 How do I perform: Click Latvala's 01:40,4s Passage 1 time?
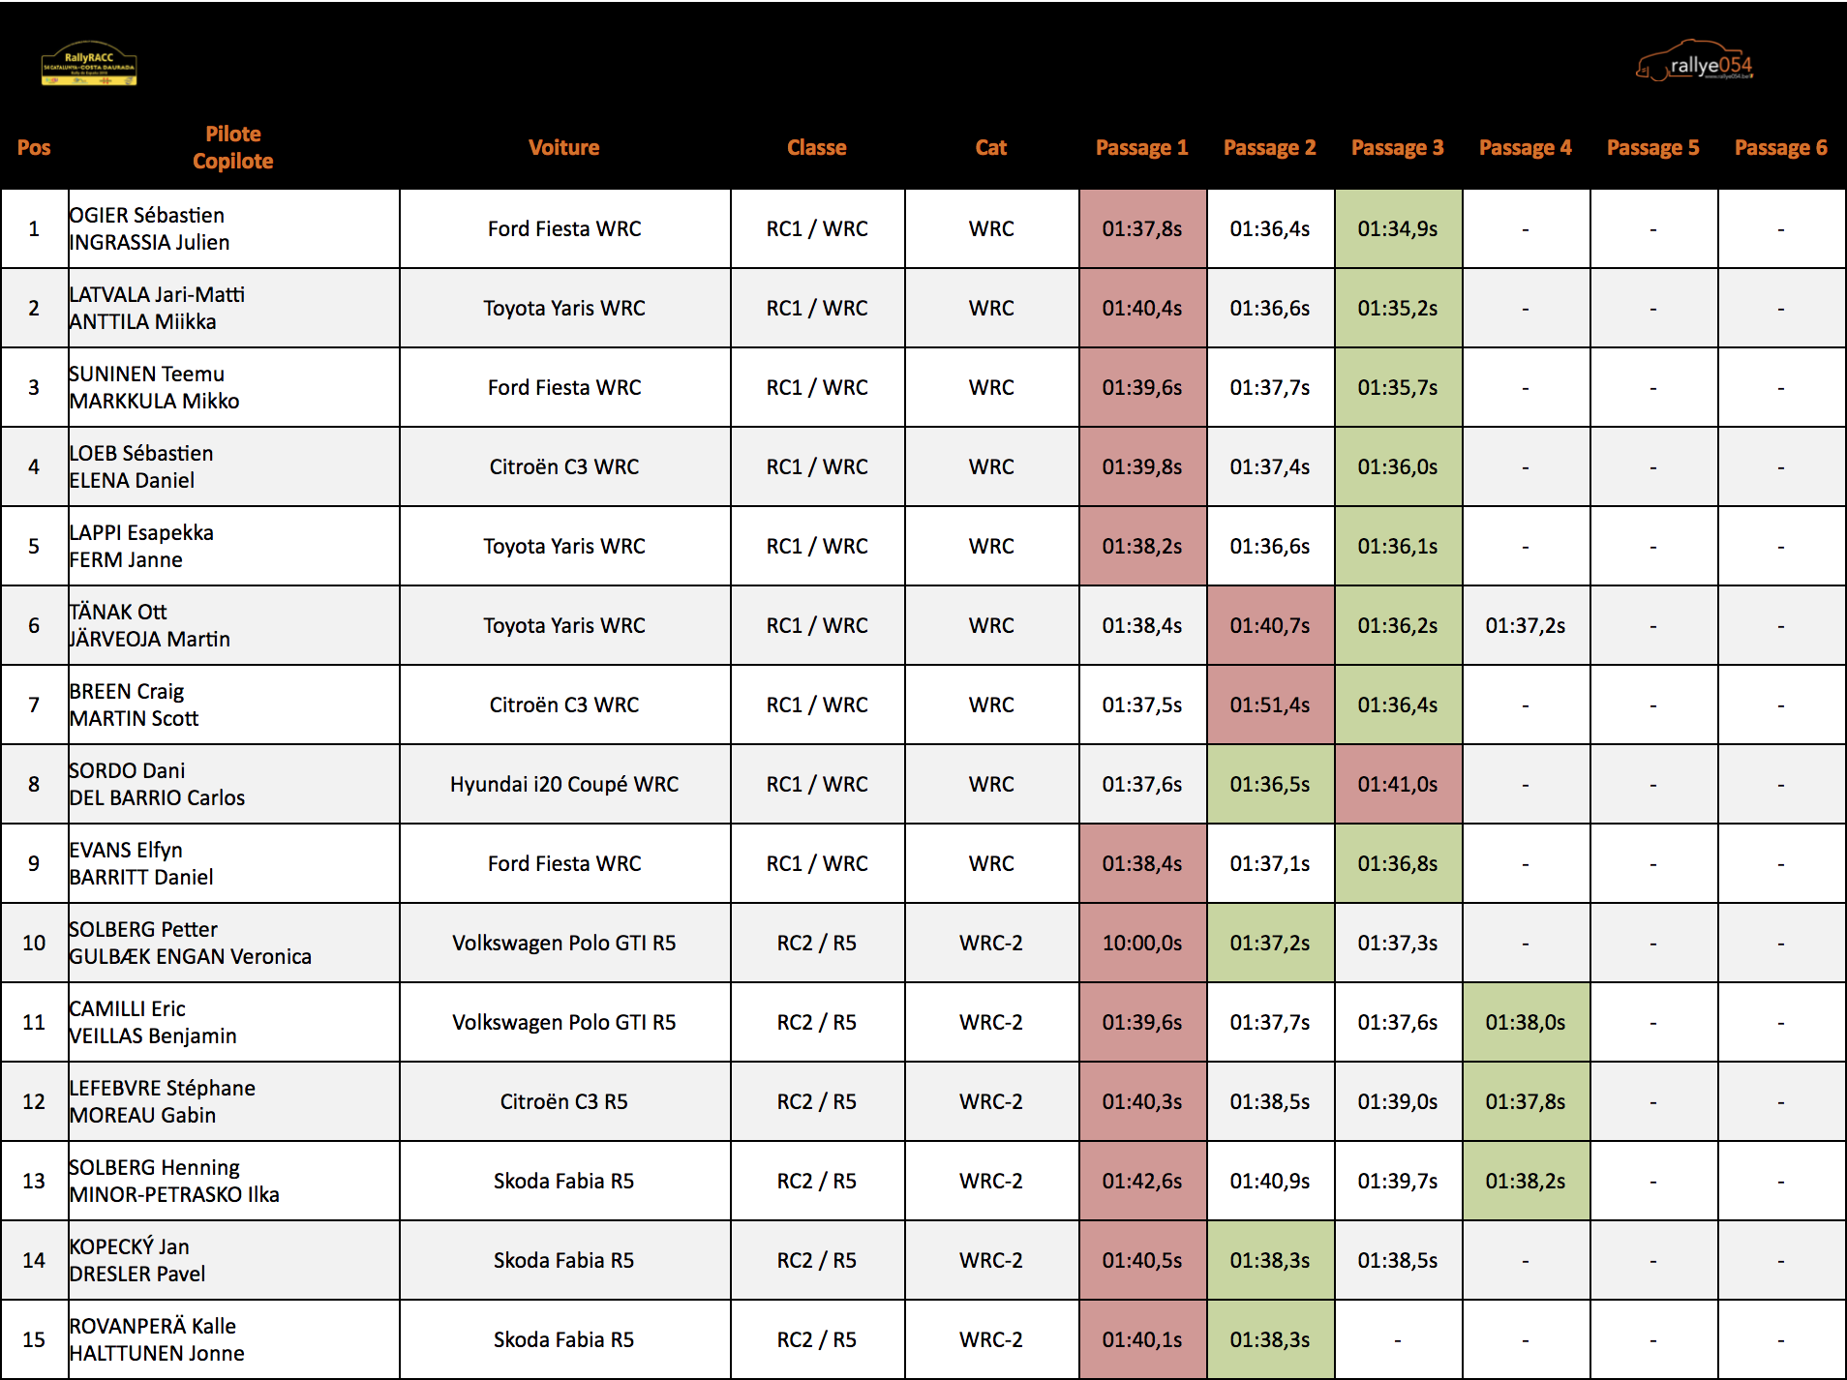[x=1142, y=309]
